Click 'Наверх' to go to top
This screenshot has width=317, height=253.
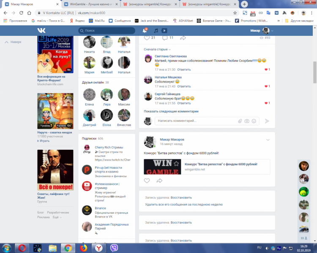click(x=13, y=42)
